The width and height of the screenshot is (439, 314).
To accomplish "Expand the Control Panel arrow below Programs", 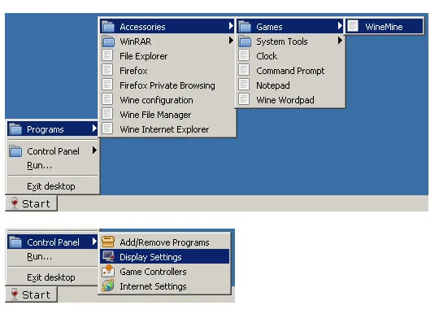I will 94,150.
